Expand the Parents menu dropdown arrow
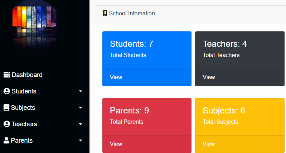The height and width of the screenshot is (153, 286). coord(81,141)
